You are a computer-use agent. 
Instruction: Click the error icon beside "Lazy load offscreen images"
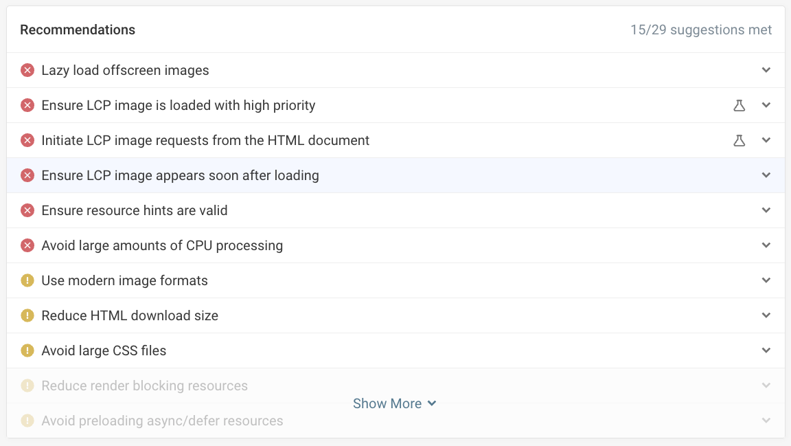coord(27,70)
